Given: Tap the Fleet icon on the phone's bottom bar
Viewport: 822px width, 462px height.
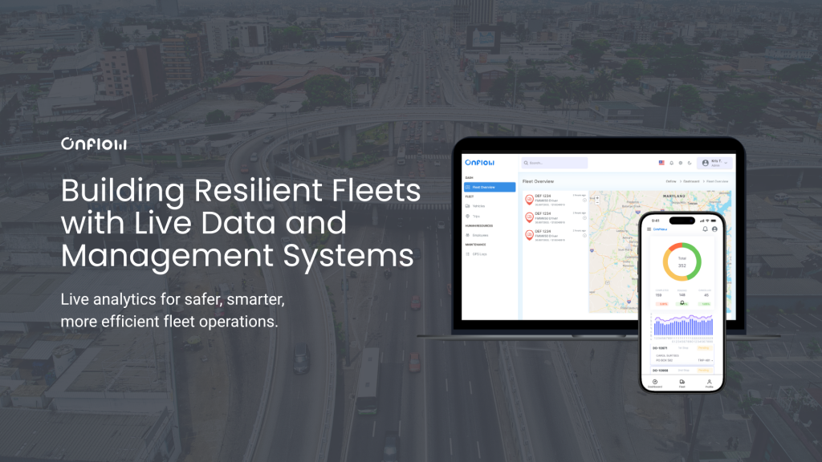Looking at the screenshot, I should 683,382.
